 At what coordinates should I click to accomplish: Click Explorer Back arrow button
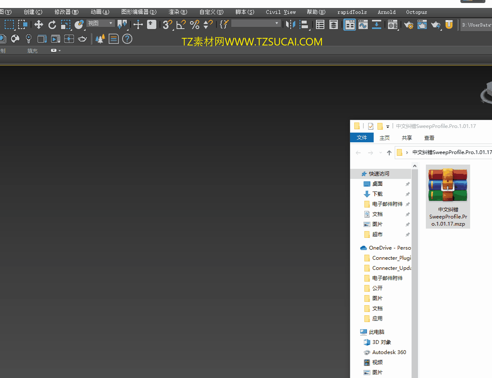tap(358, 153)
